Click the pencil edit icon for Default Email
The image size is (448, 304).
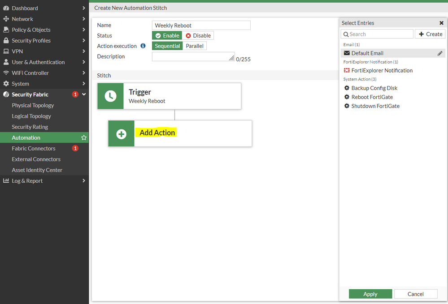tap(440, 53)
